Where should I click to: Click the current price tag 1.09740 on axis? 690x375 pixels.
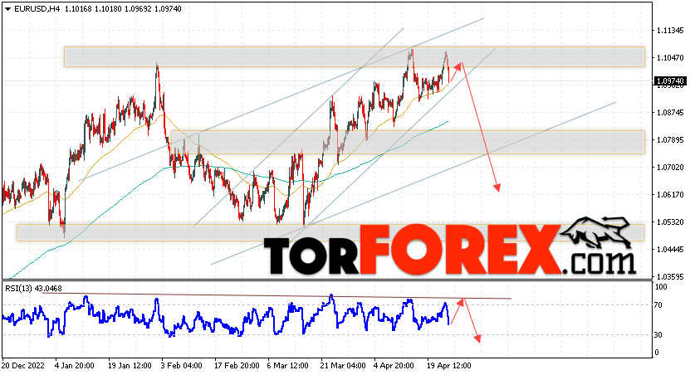click(670, 81)
